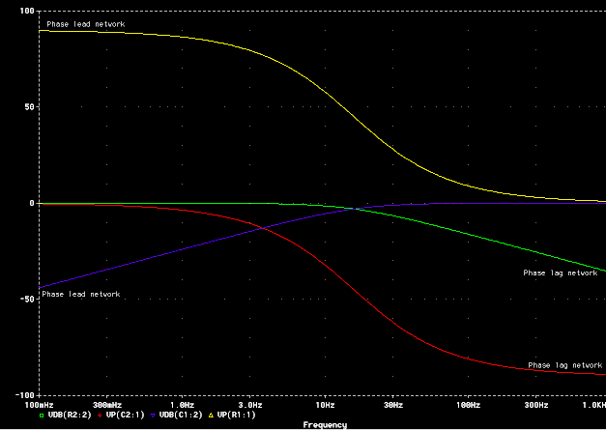
Task: Click the 10Hz x-axis tick label
Action: click(x=324, y=404)
